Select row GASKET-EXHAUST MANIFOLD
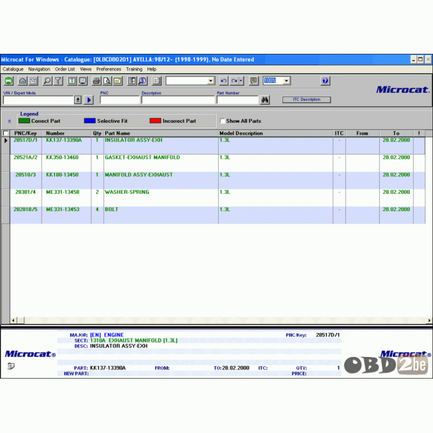This screenshot has height=433, width=433. click(218, 163)
